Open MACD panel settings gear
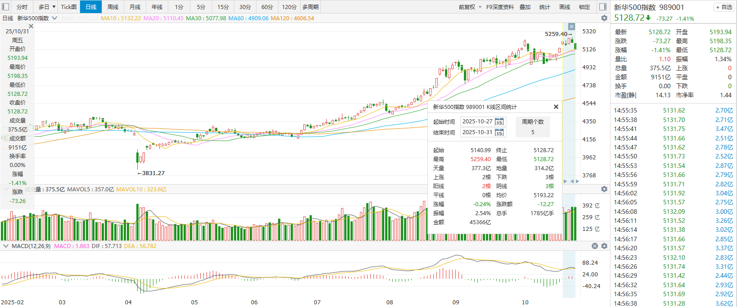Image resolution: width=737 pixels, height=307 pixels. click(x=604, y=246)
